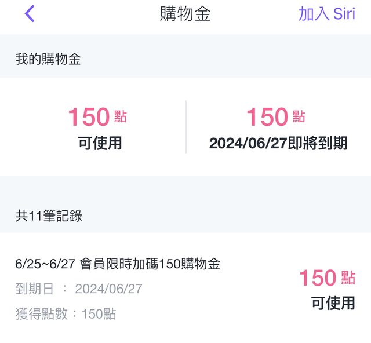The width and height of the screenshot is (371, 343).
Task: Tap the 2024/06/27即將到期 label
Action: [278, 143]
